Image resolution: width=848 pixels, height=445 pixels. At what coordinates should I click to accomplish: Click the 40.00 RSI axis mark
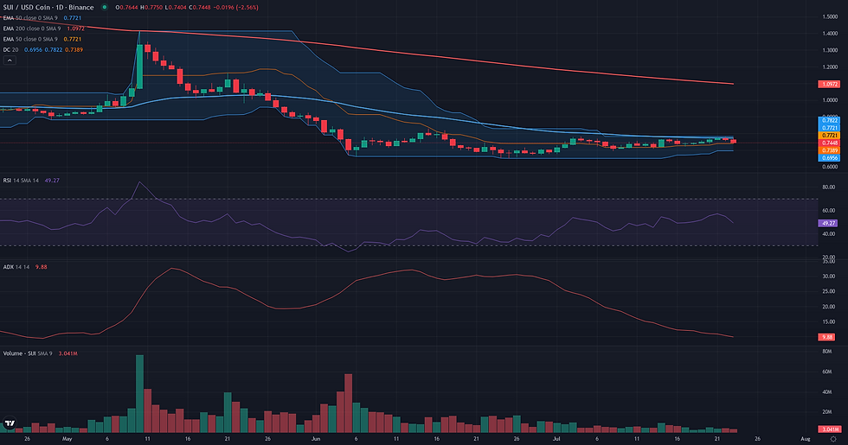tap(828, 234)
